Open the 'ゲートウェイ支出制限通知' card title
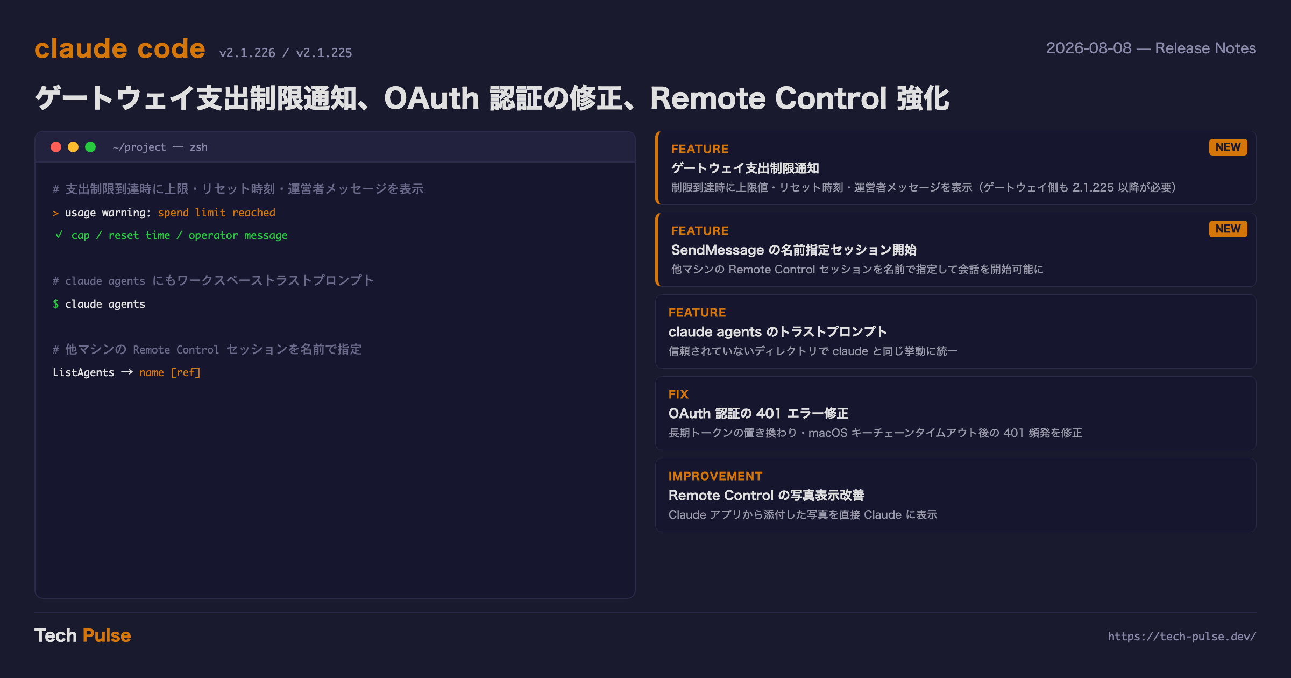This screenshot has width=1291, height=678. (x=745, y=168)
